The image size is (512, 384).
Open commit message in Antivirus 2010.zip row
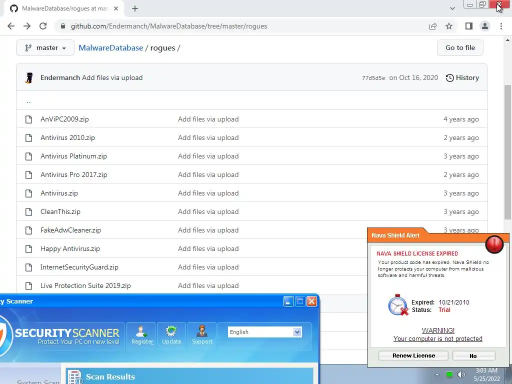pyautogui.click(x=208, y=138)
